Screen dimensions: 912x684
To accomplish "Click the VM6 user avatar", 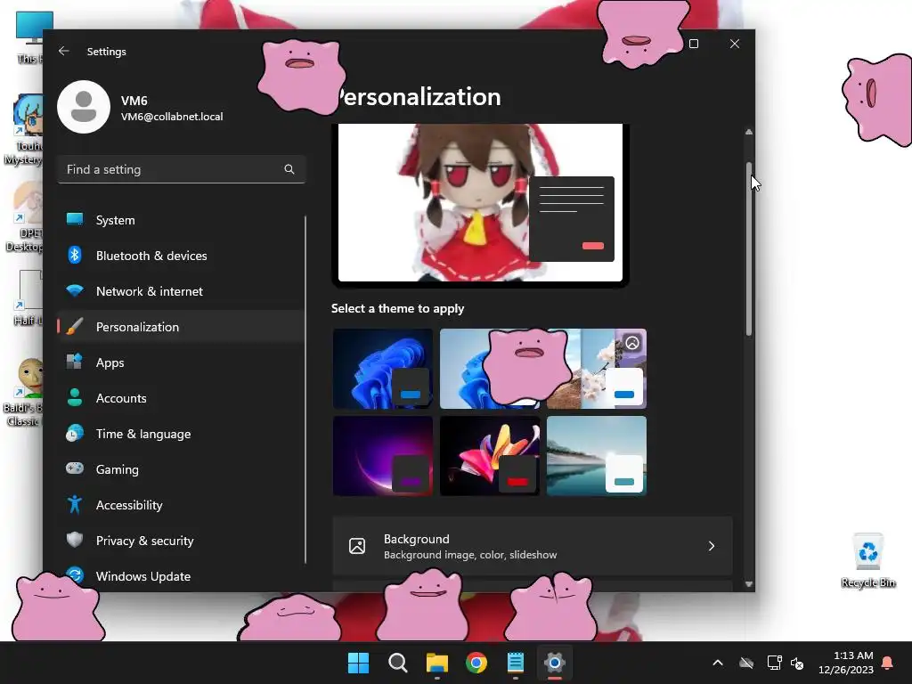I will coord(84,107).
